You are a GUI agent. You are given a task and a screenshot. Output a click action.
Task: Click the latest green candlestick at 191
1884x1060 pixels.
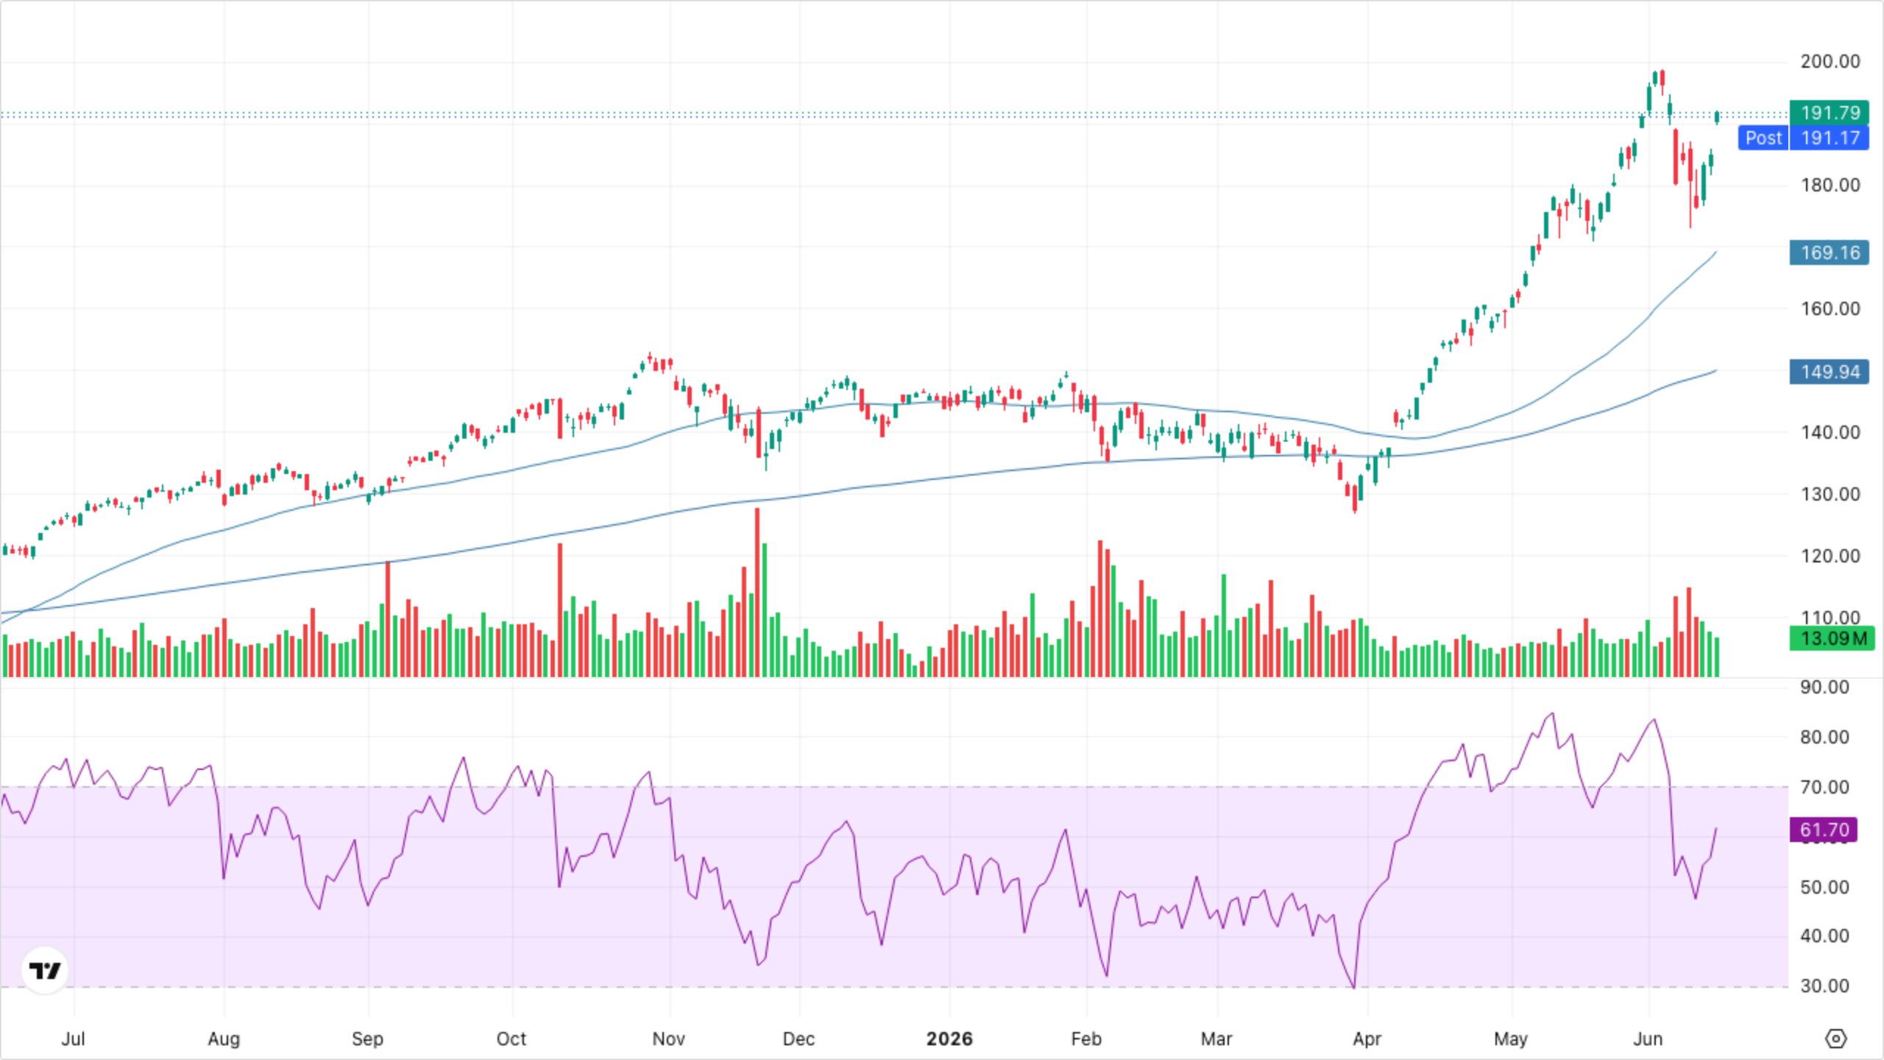[1717, 116]
